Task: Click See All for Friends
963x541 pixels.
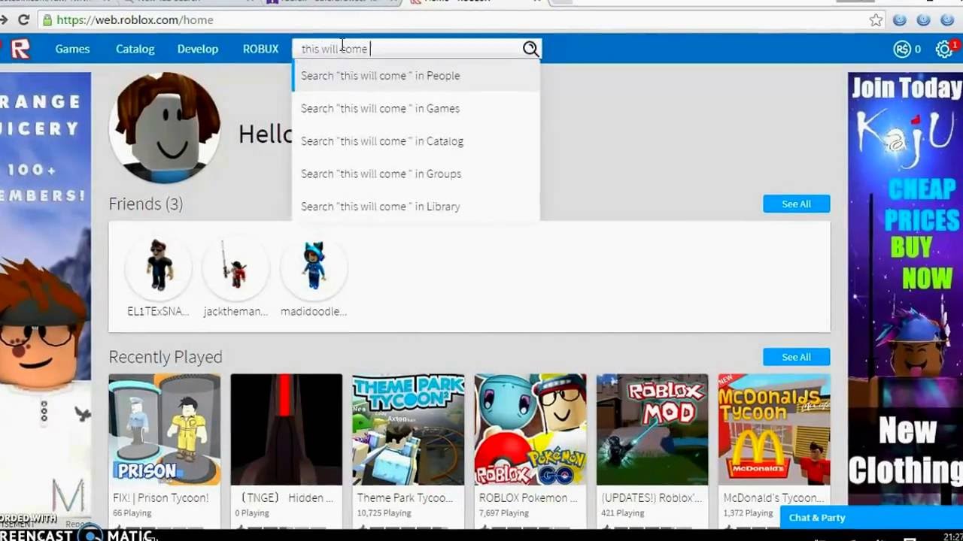Action: (x=796, y=204)
